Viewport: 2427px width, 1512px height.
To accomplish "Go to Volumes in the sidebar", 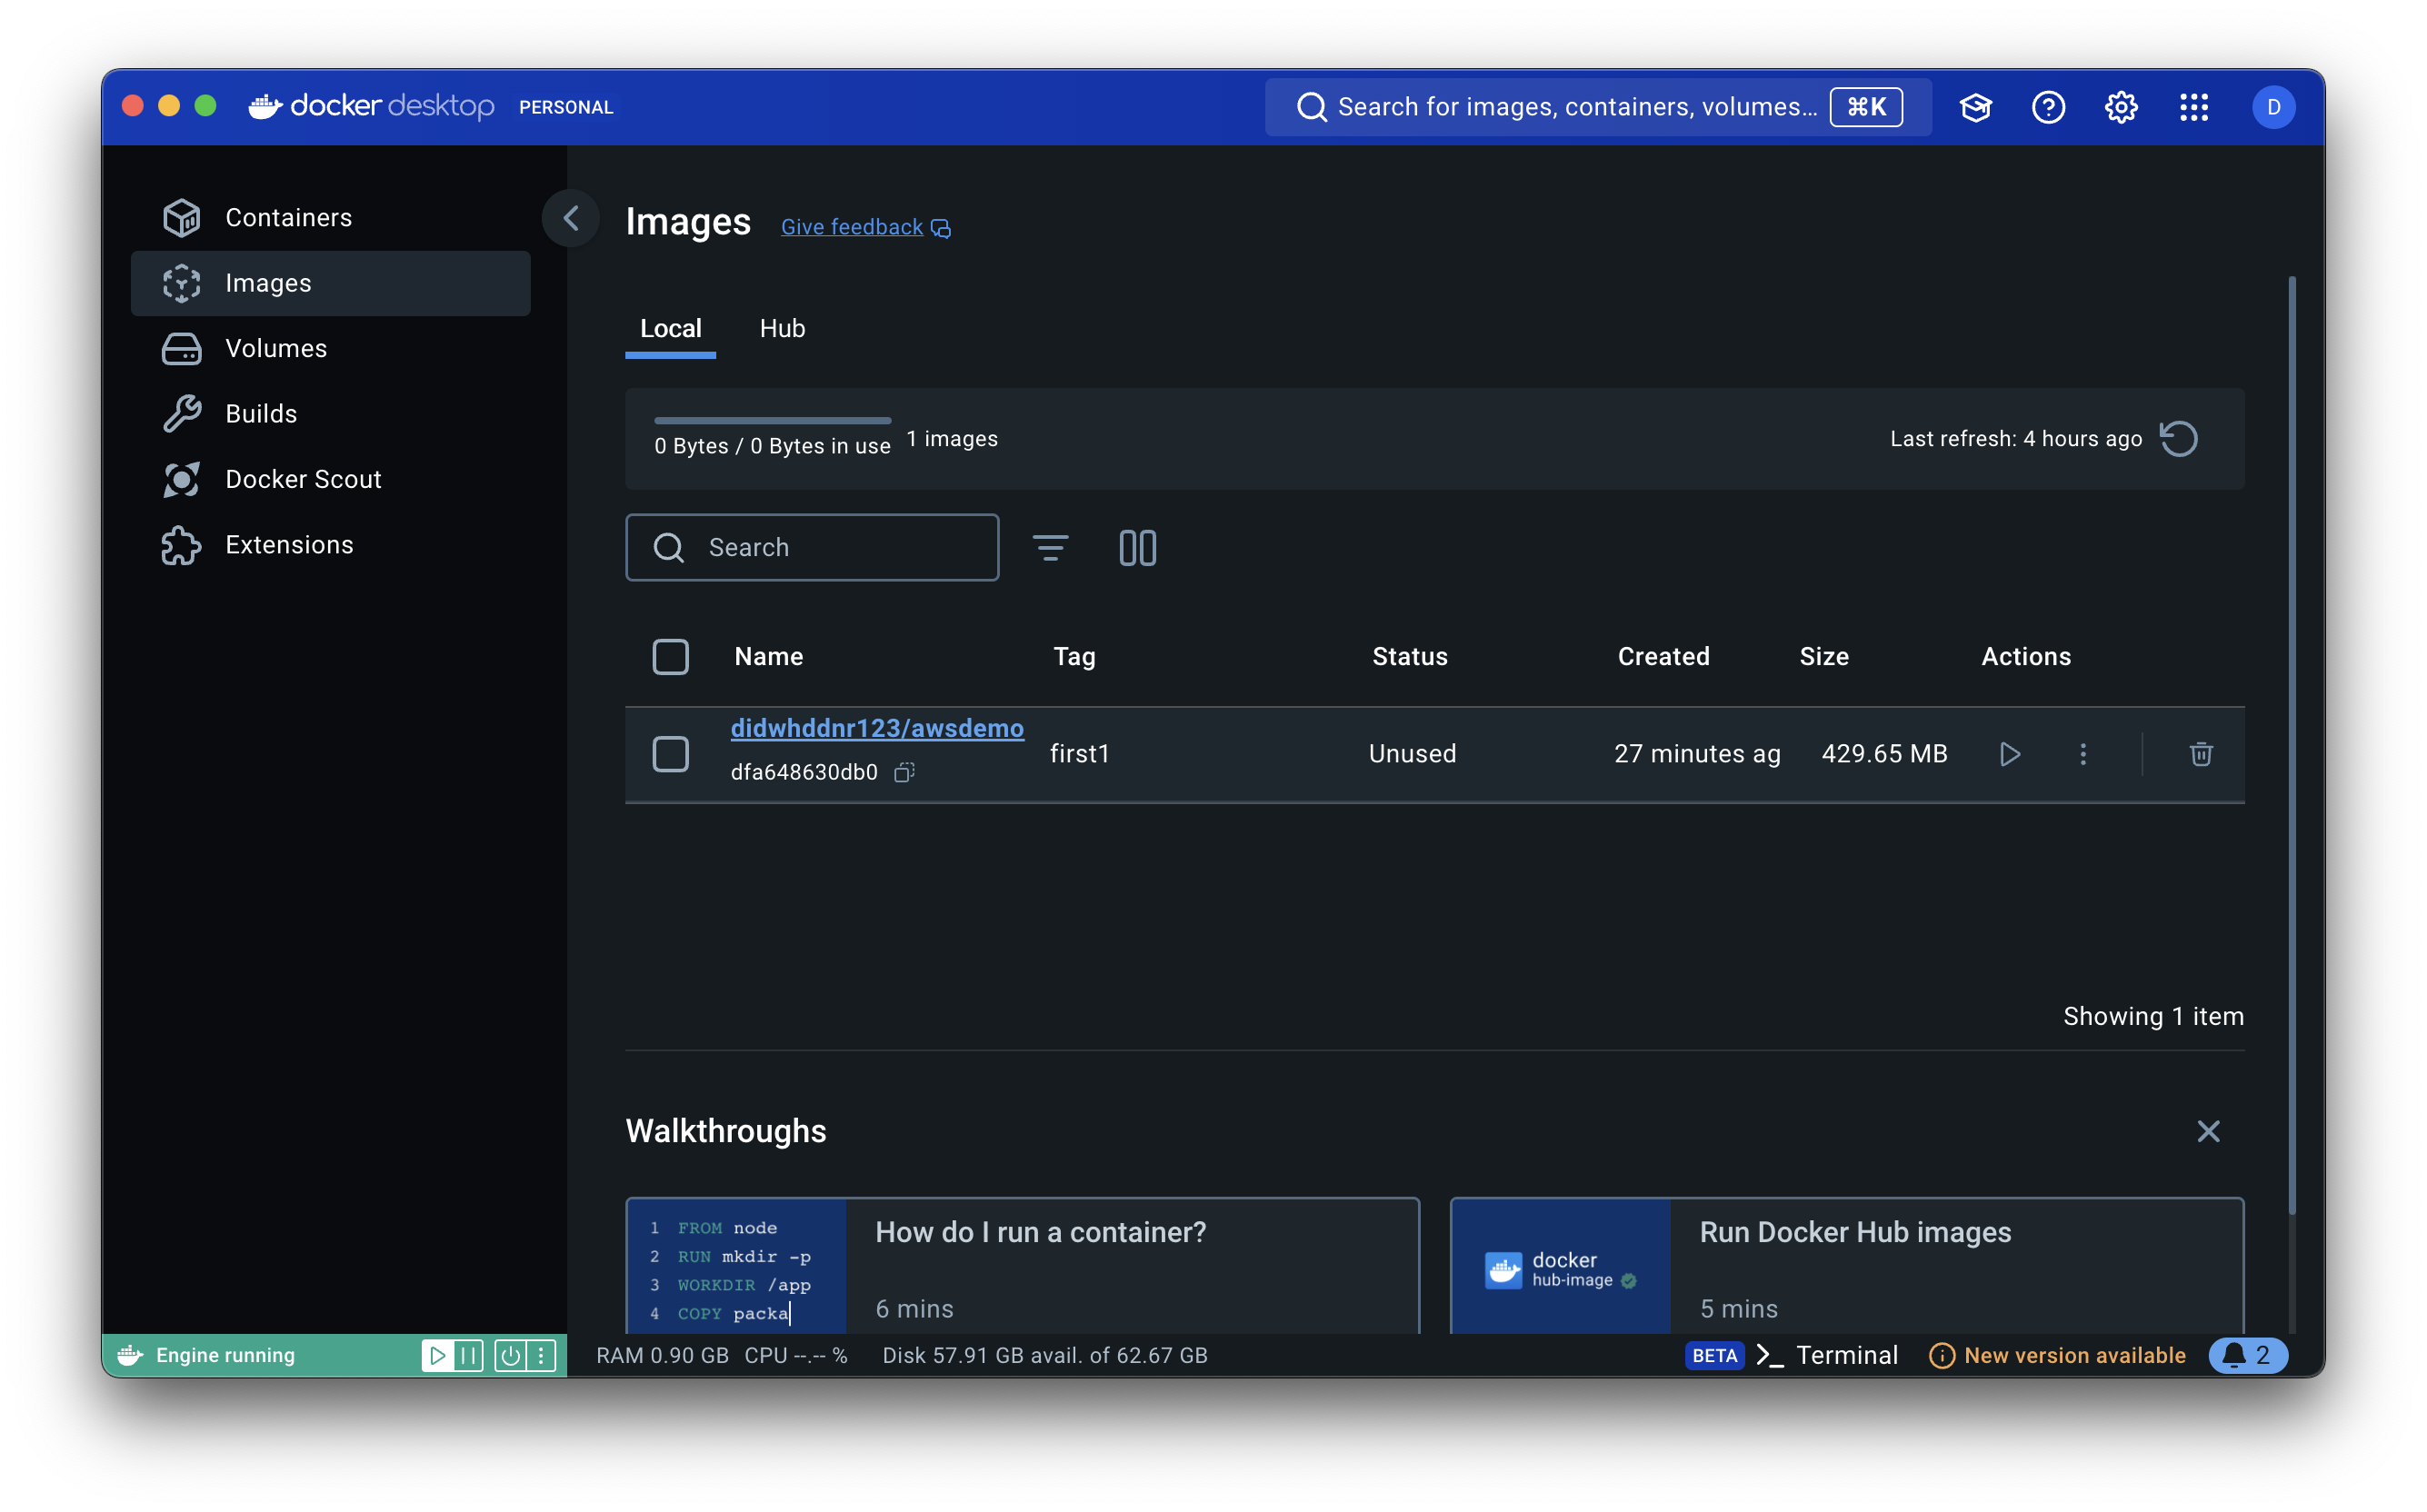I will (276, 348).
